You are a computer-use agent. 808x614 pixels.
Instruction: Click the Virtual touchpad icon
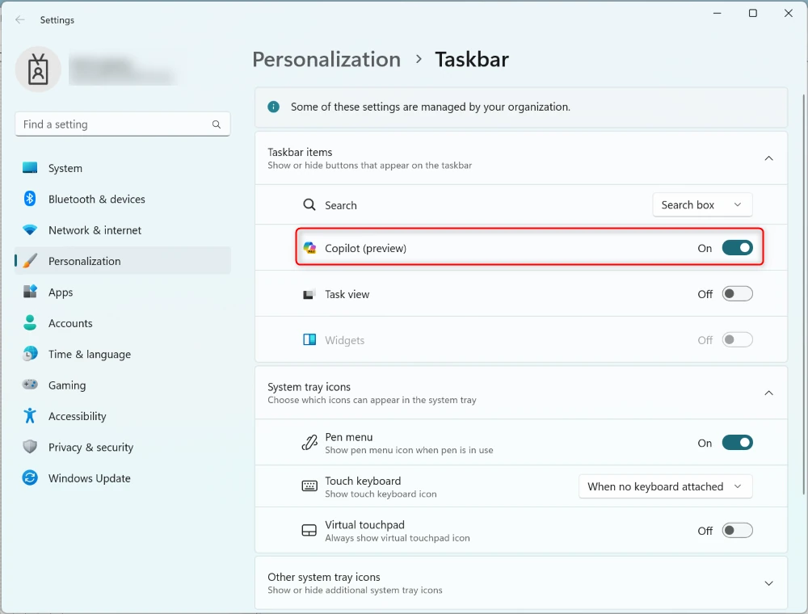point(309,531)
